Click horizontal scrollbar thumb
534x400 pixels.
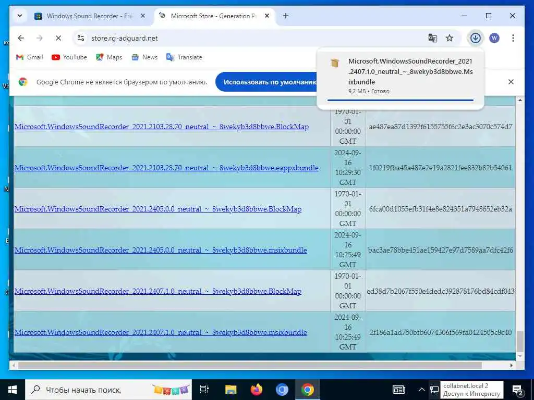coord(250,365)
